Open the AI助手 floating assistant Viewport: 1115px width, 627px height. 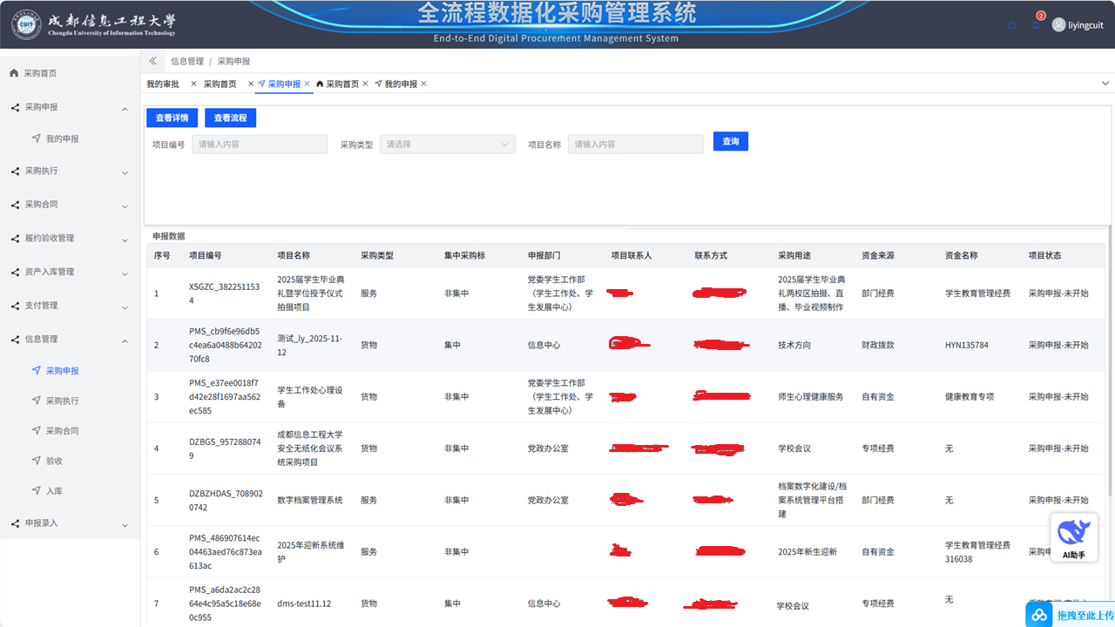click(x=1073, y=537)
